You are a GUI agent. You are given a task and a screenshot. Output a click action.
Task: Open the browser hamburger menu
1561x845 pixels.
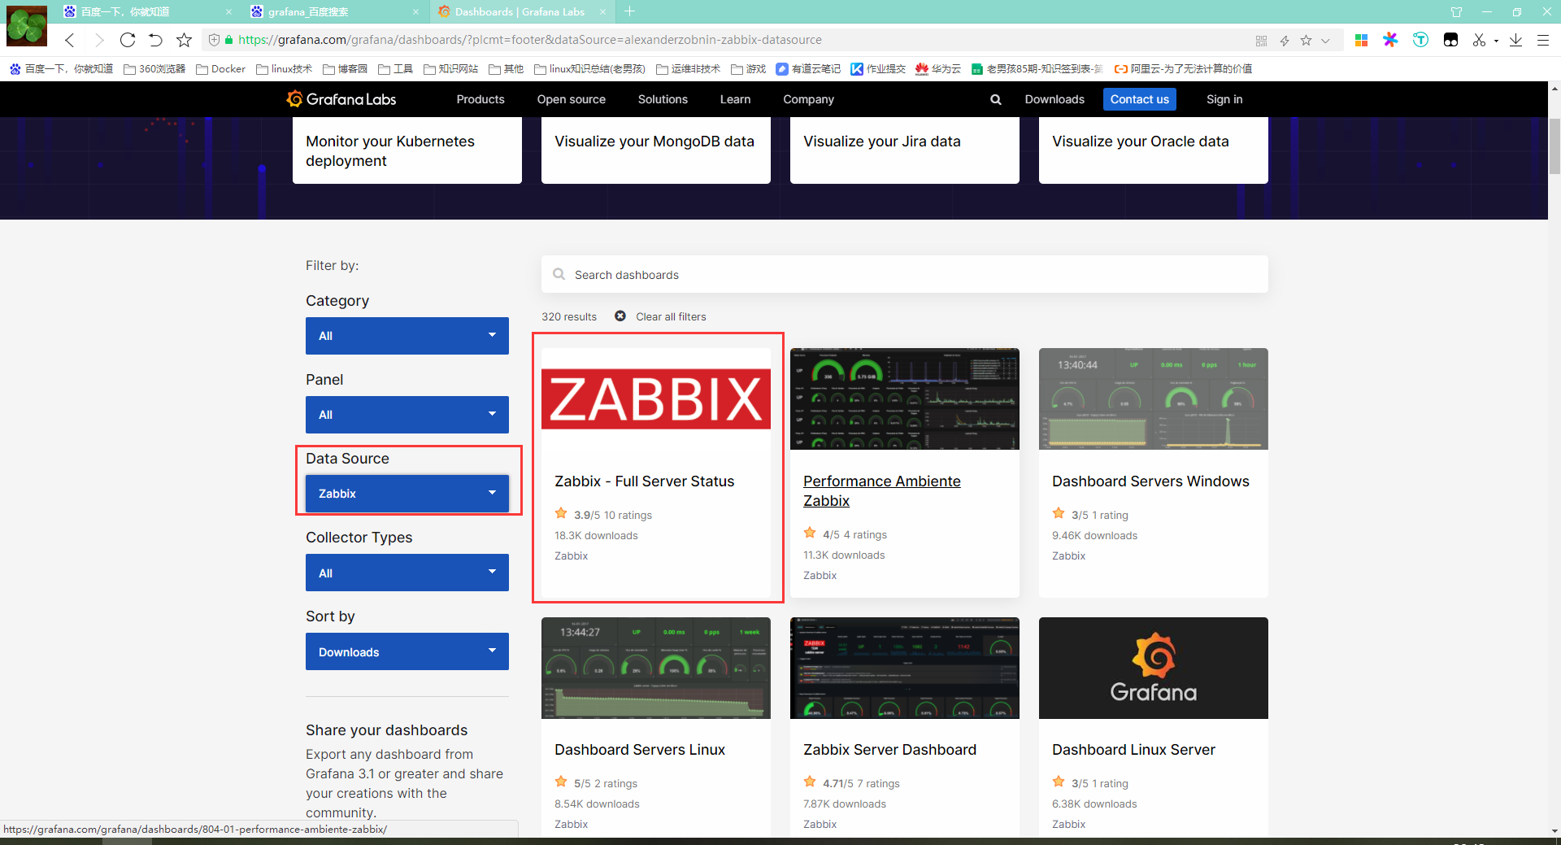(1543, 40)
